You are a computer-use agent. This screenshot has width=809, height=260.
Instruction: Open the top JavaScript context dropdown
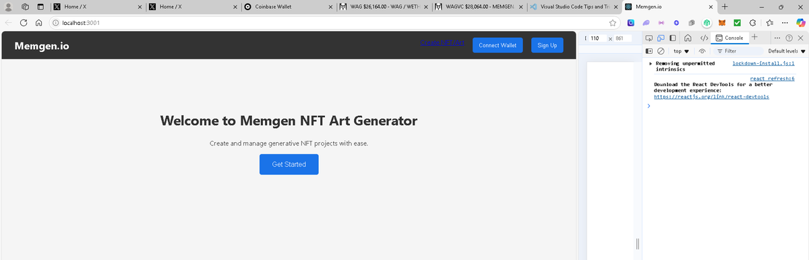tap(681, 51)
